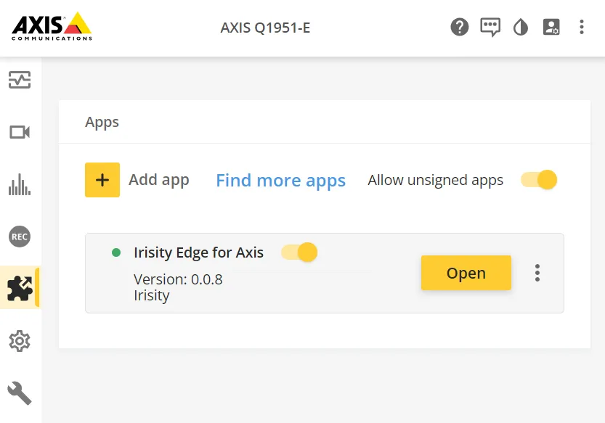Image resolution: width=605 pixels, height=423 pixels.
Task: Toggle the contrast theme icon
Action: click(x=521, y=28)
